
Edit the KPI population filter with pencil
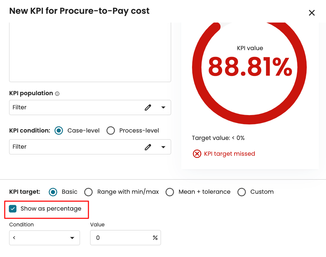pos(148,107)
